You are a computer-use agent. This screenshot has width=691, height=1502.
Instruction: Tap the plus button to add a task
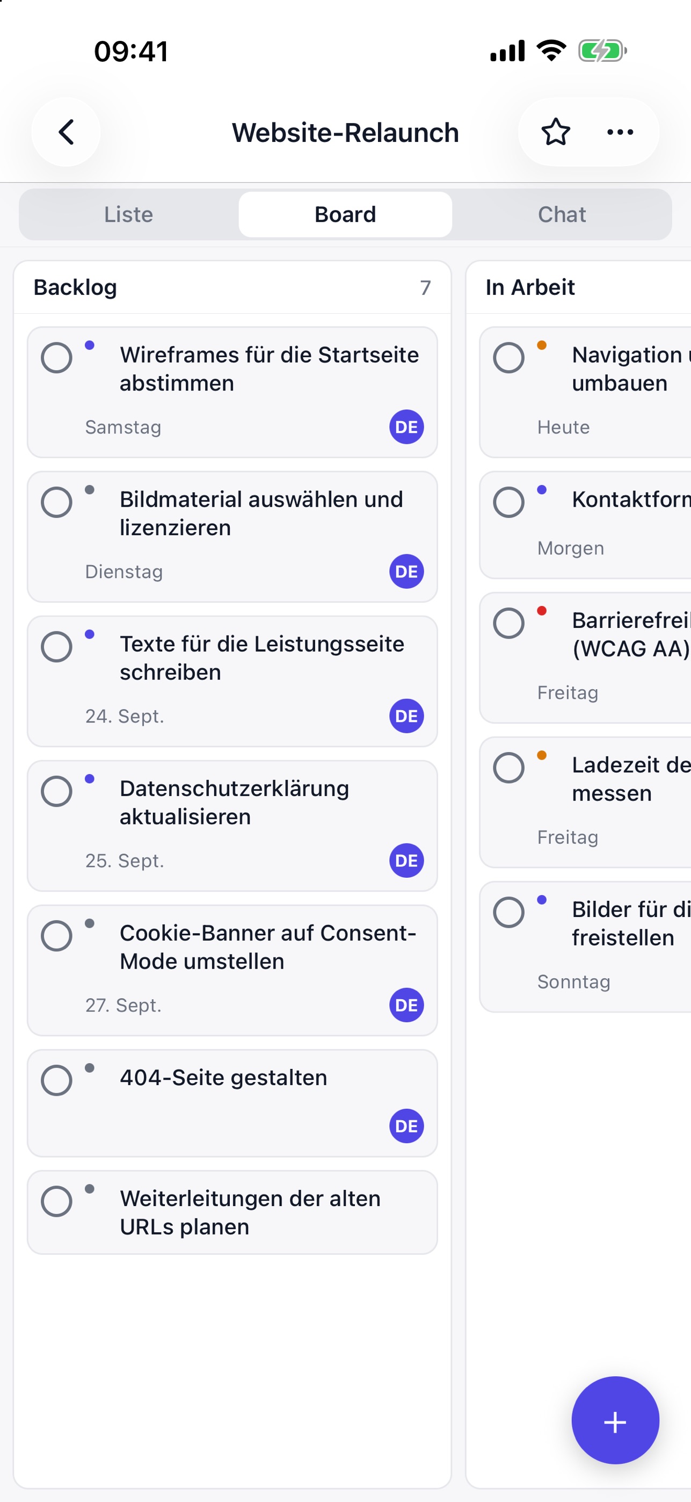(x=615, y=1420)
